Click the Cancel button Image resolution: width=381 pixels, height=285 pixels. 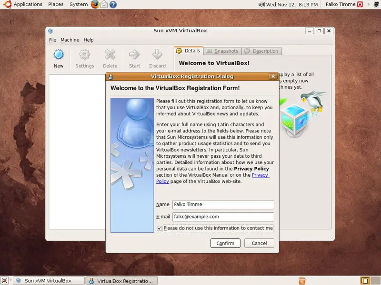[x=259, y=243]
